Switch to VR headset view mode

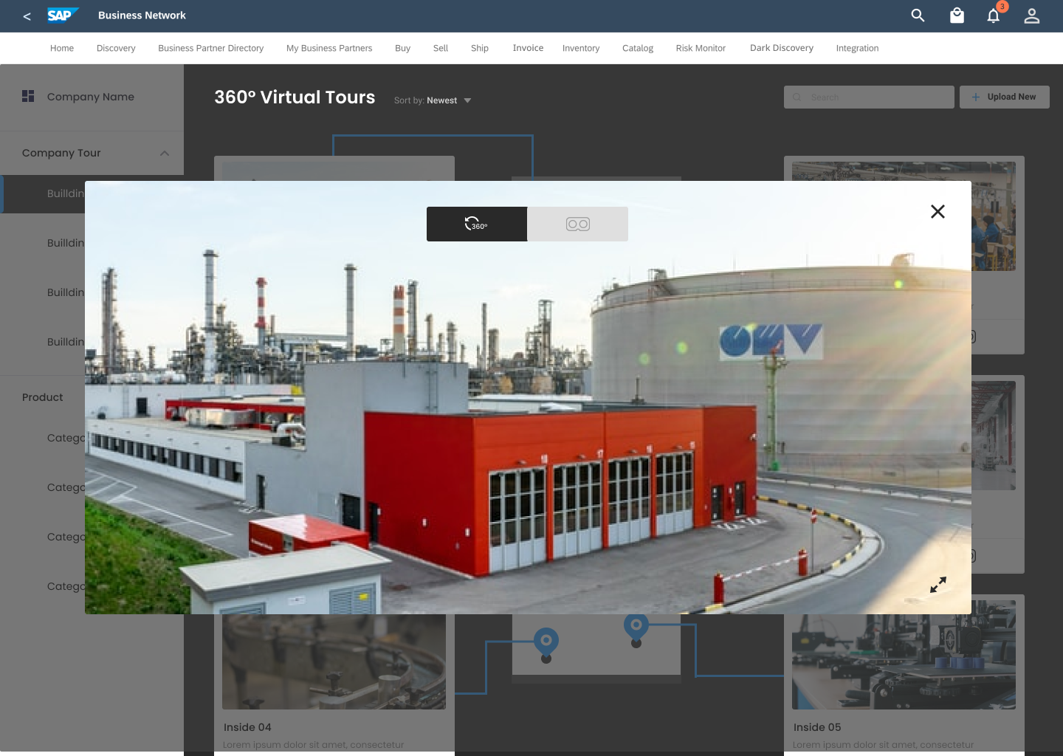578,224
